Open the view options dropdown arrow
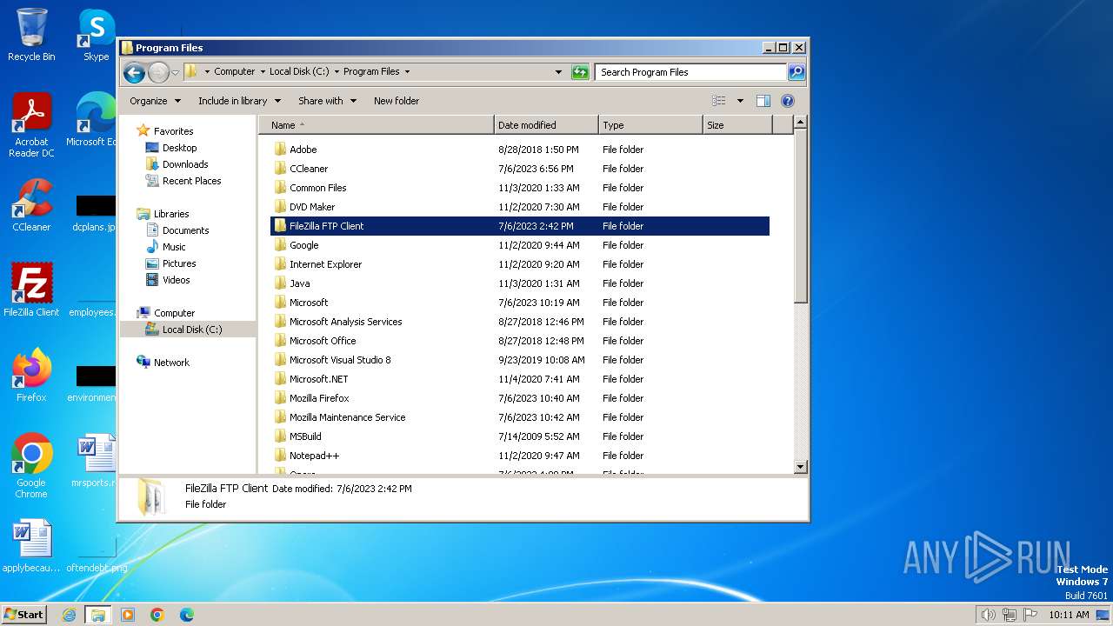Viewport: 1113px width, 626px height. click(740, 101)
